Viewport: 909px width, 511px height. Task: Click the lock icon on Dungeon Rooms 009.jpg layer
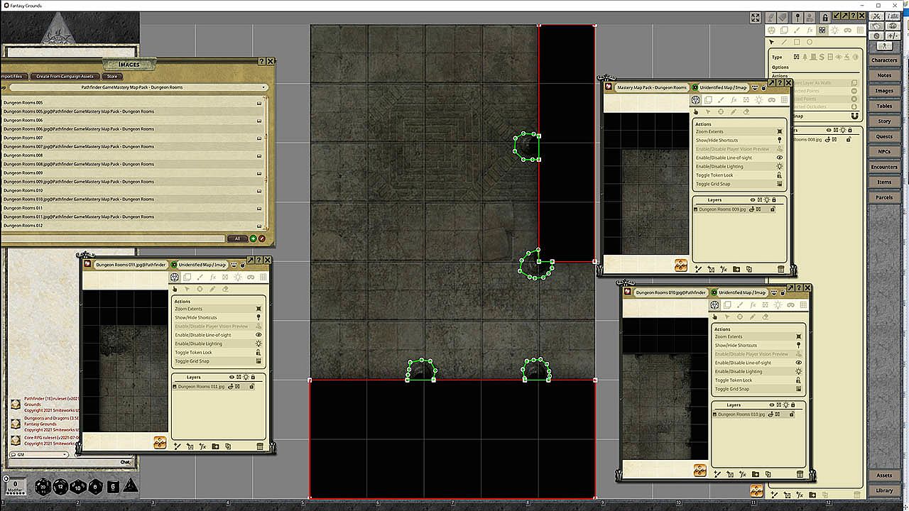[773, 209]
